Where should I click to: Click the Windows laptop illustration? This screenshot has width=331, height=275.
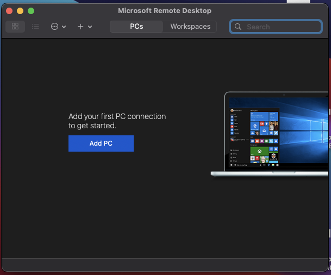pos(271,134)
